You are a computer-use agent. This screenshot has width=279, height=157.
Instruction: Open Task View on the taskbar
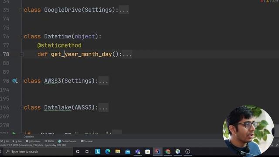click(x=87, y=152)
